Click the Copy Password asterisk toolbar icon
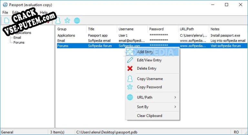This screenshot has width=248, height=135. (x=67, y=21)
